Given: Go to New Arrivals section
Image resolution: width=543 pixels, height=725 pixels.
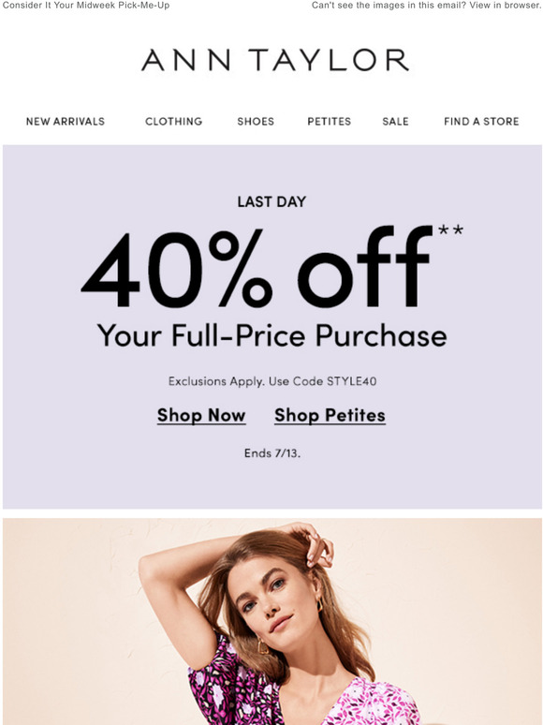Looking at the screenshot, I should [x=66, y=122].
